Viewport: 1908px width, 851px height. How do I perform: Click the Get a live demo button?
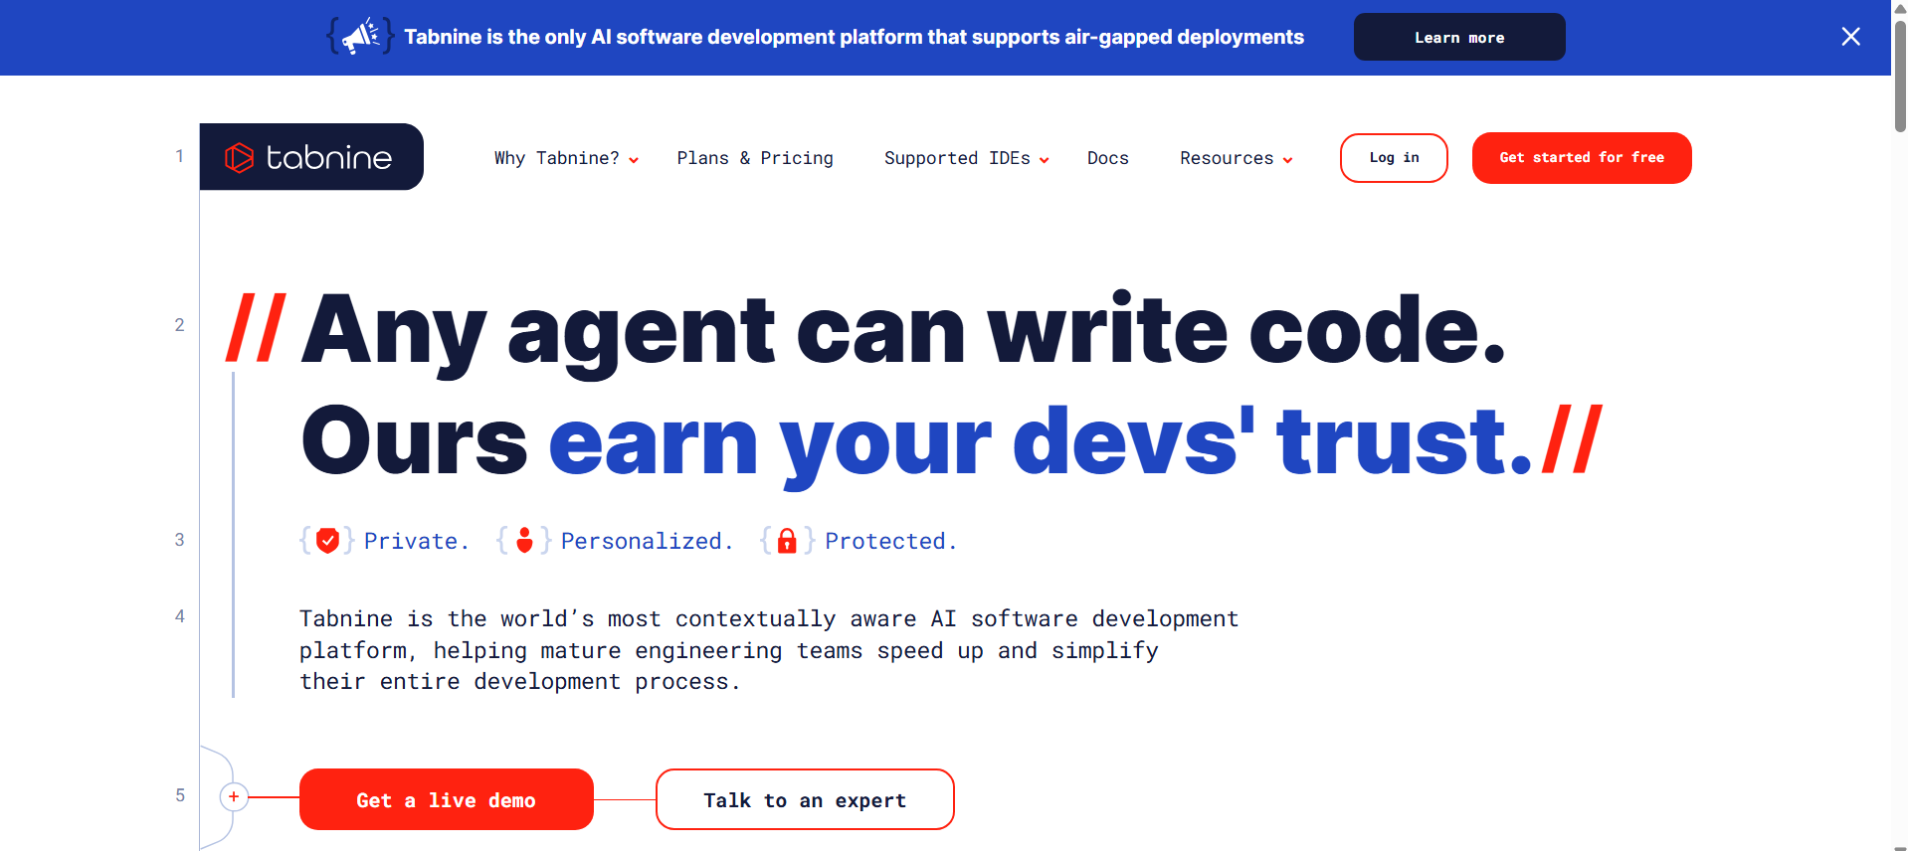pyautogui.click(x=447, y=799)
